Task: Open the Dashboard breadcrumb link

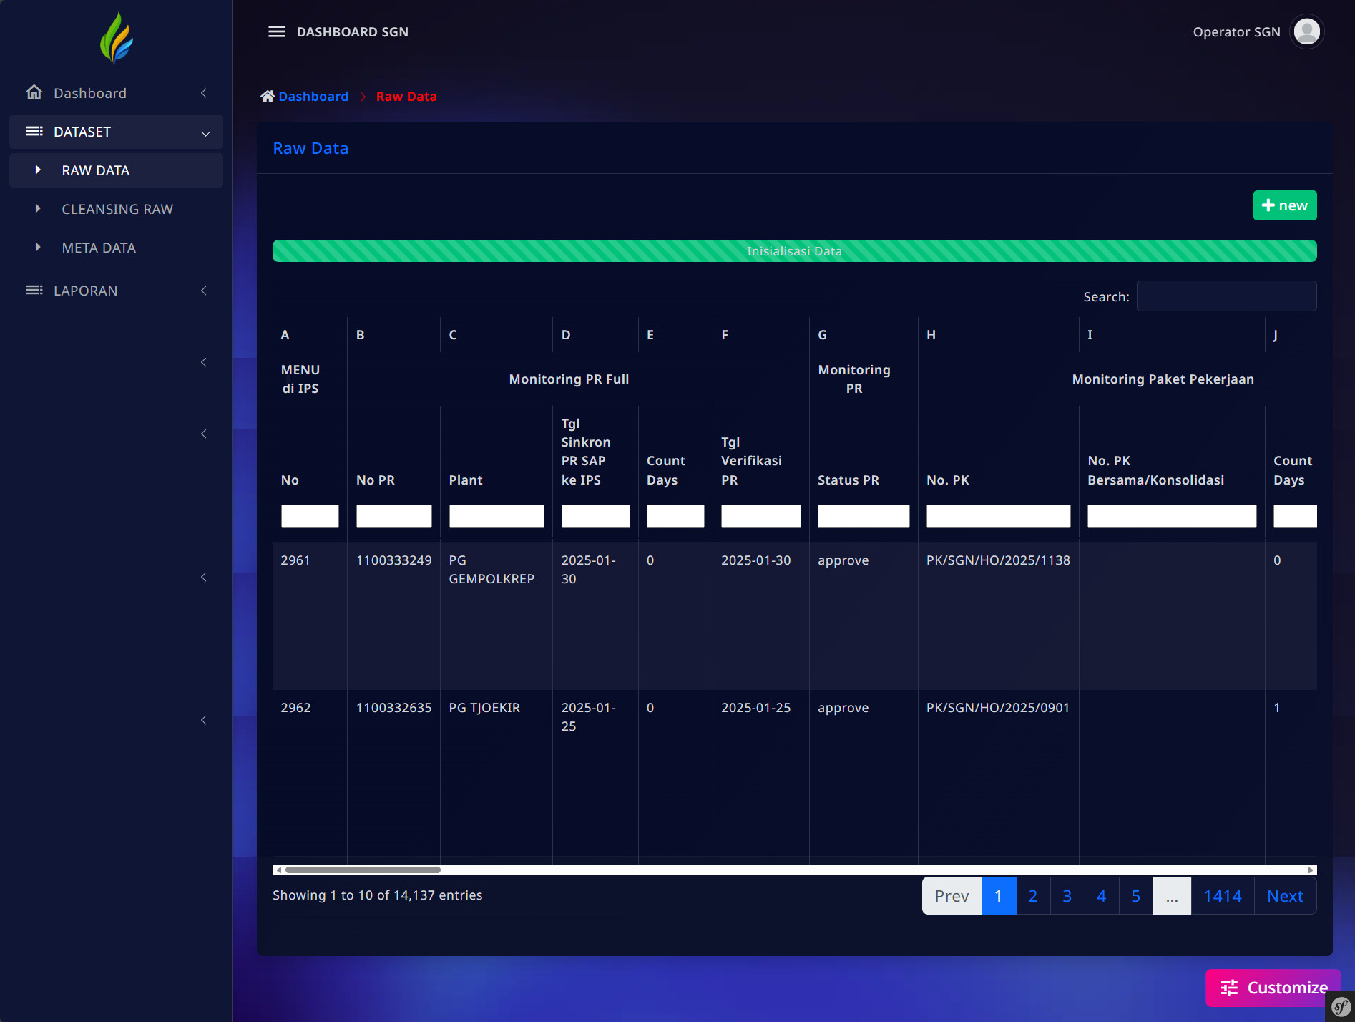Action: 313,96
